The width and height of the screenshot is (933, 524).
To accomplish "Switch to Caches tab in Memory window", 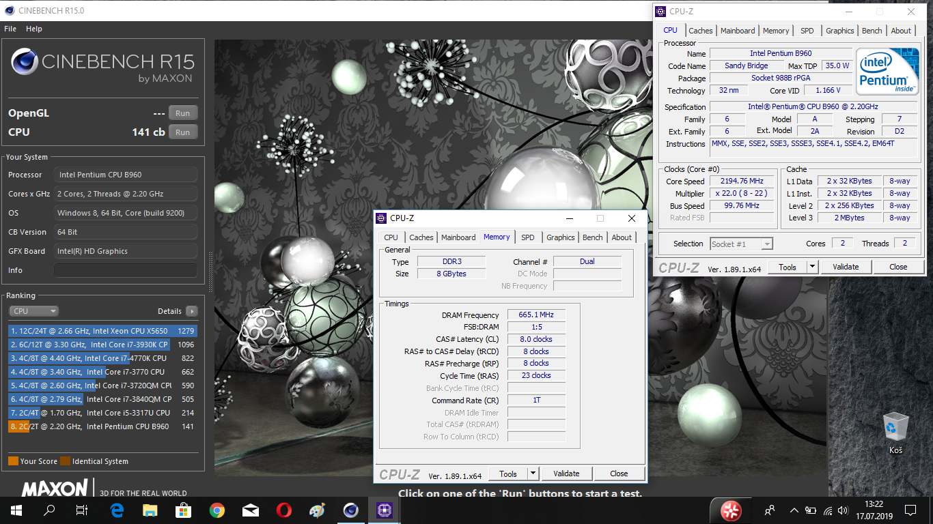I will pos(421,237).
